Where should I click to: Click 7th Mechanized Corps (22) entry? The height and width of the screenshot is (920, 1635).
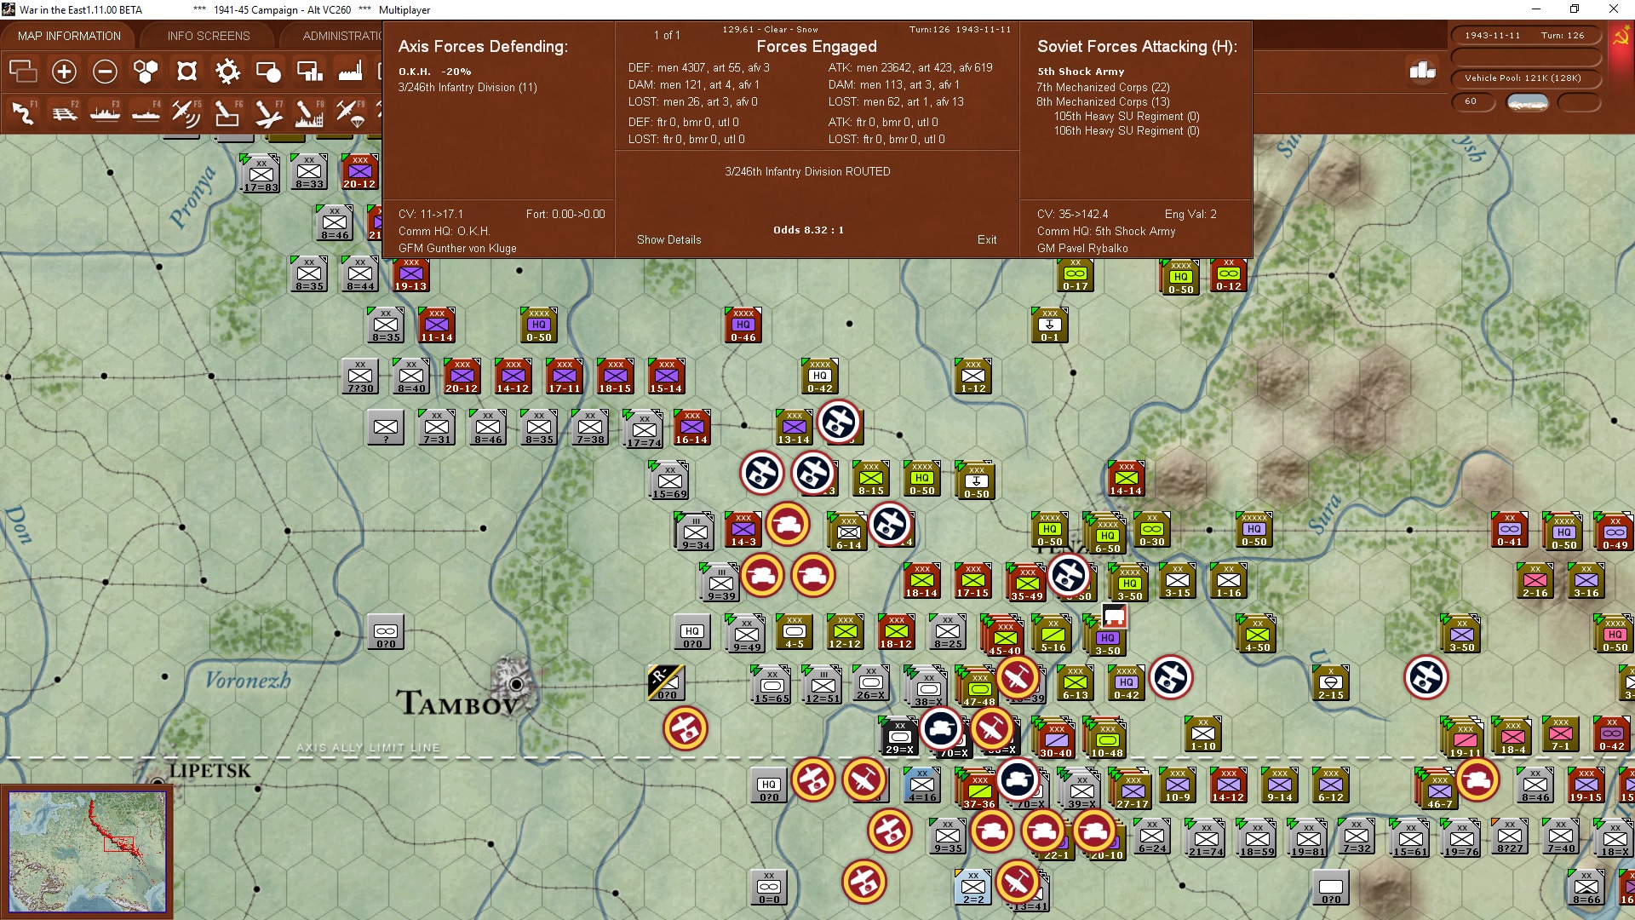(1103, 87)
